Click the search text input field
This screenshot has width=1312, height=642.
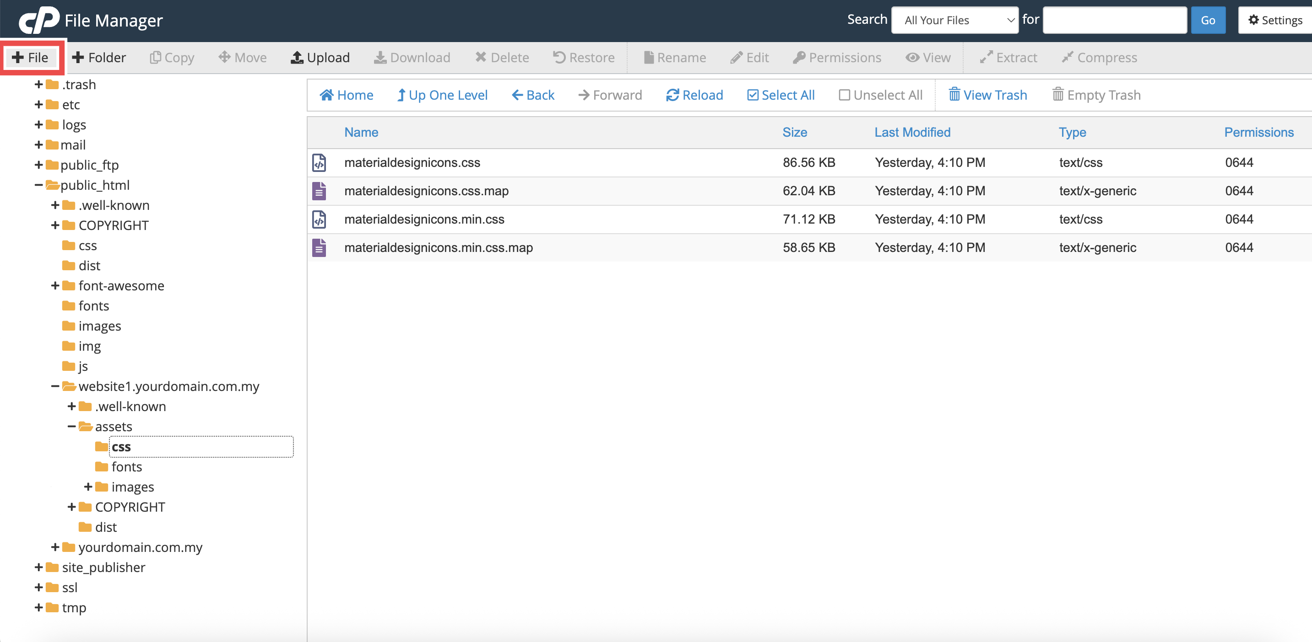(x=1115, y=21)
